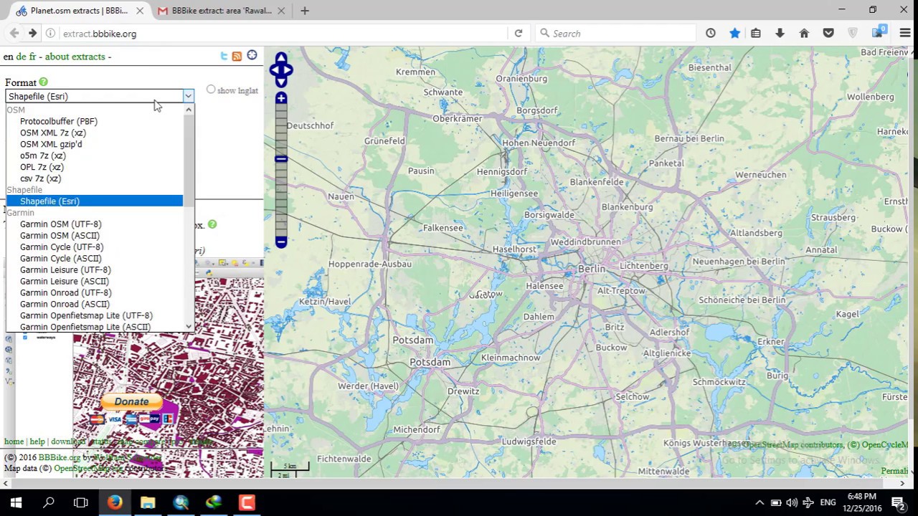The height and width of the screenshot is (516, 918).
Task: Open the notification center icon
Action: point(897,502)
